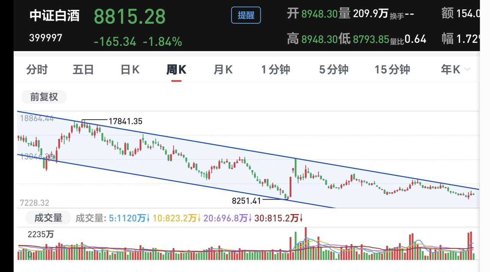Click the current price 8815.28
The width and height of the screenshot is (490, 272).
pos(130,16)
